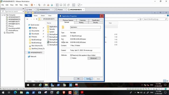The height and width of the screenshot is (95, 169).
Task: Open the Explorer File ribbon tab
Action: click(29, 16)
